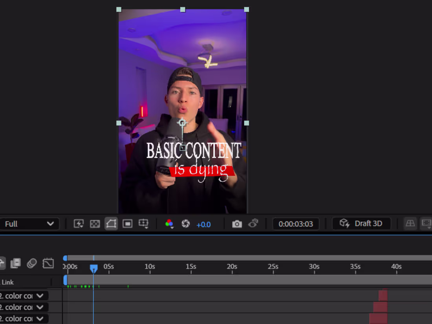The image size is (432, 324).
Task: Open the Fast Previews options
Action: [79, 224]
